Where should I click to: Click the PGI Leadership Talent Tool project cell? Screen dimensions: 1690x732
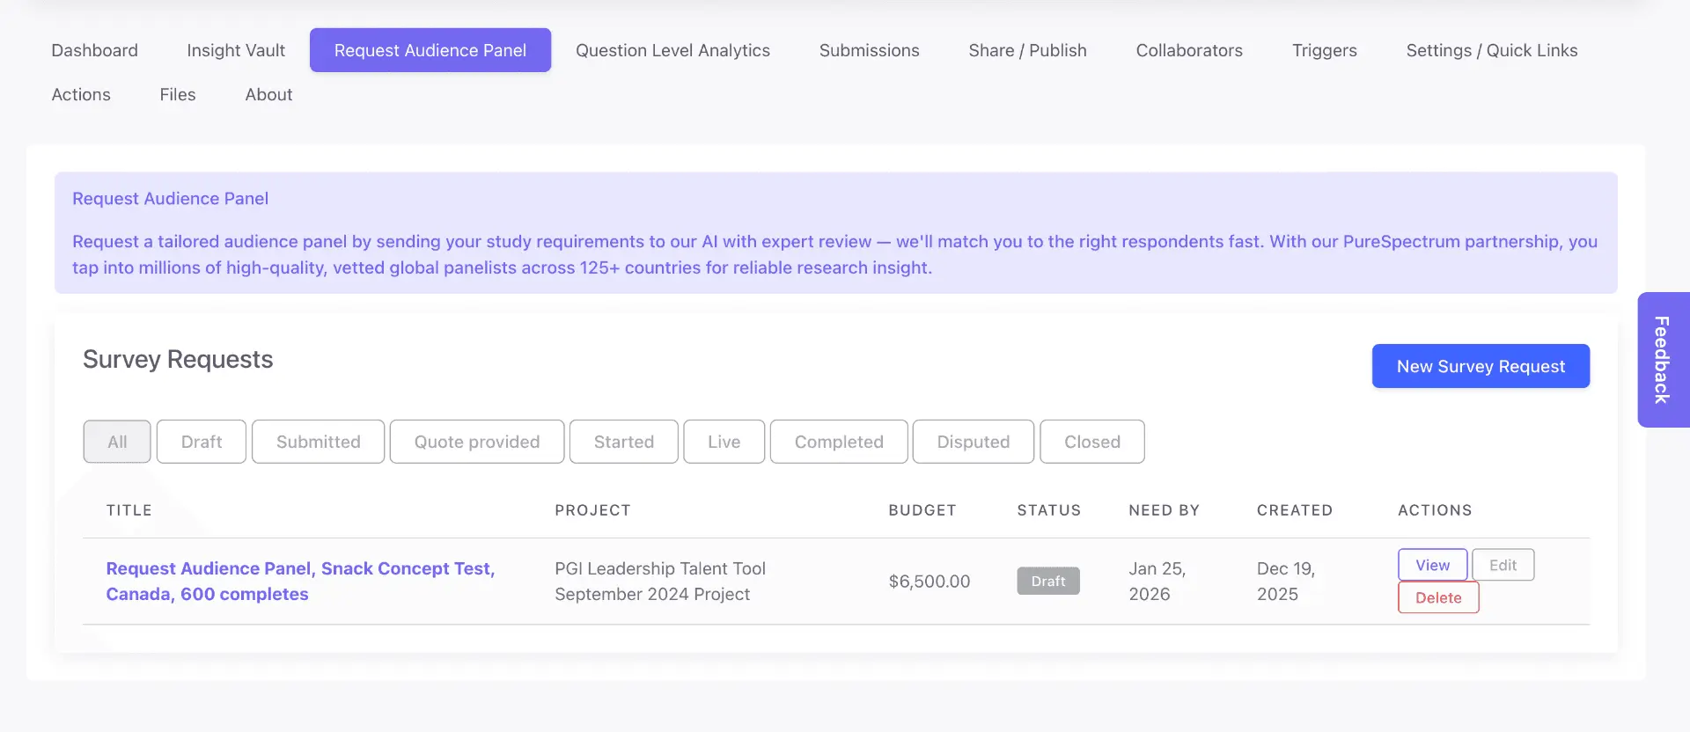click(x=660, y=581)
